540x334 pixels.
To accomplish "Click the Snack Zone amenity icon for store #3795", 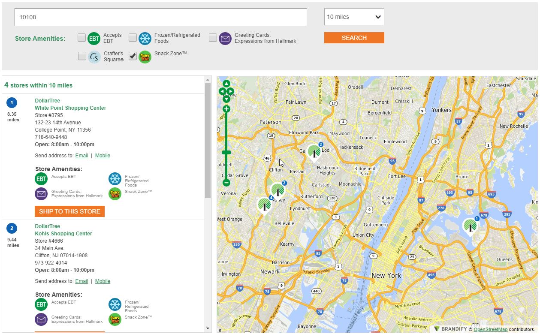I will point(115,194).
